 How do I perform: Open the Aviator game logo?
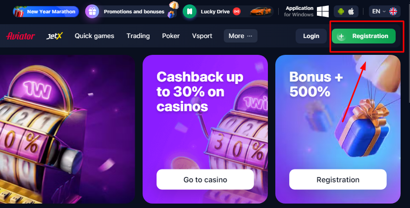[20, 36]
